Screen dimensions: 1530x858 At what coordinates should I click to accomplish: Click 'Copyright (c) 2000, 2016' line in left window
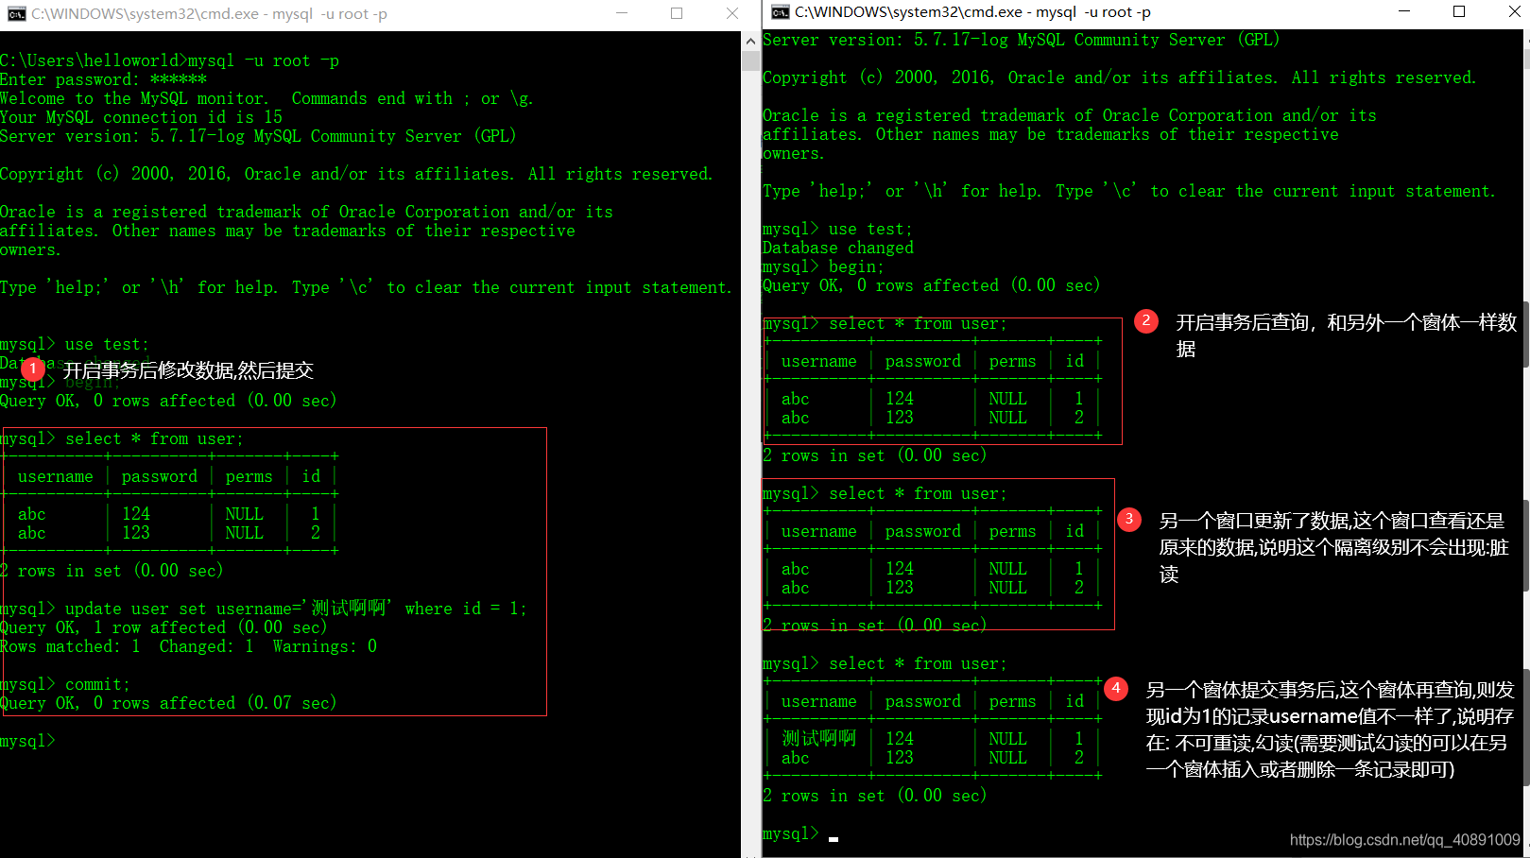tap(356, 174)
